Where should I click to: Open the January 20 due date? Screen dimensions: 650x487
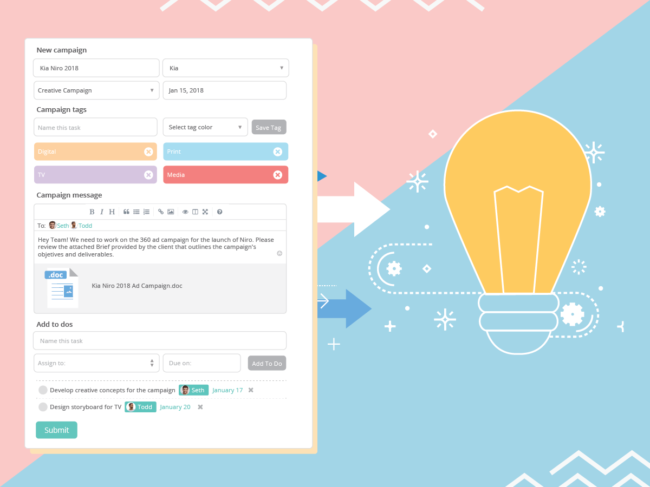point(175,407)
